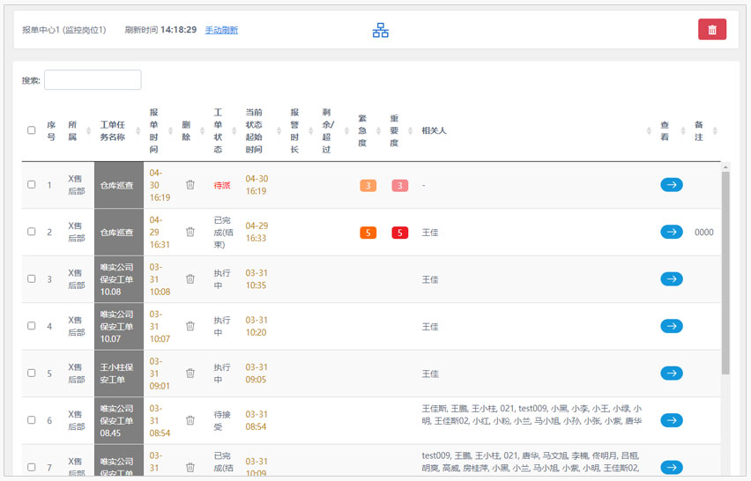Click into the 搜索 input field
Viewport: 751px width, 481px height.
point(93,80)
